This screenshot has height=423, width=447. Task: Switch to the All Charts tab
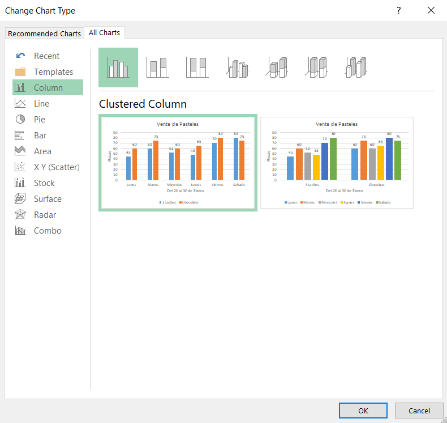click(x=104, y=32)
